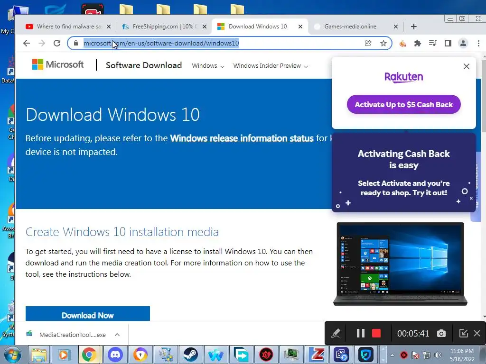This screenshot has width=486, height=364.
Task: Open the Chrome three-dot menu
Action: click(x=478, y=43)
